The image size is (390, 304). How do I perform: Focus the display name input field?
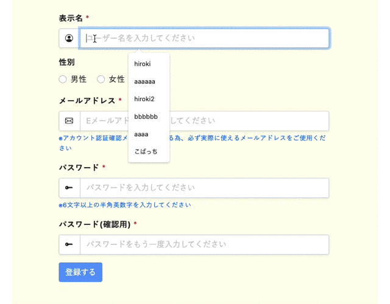click(x=204, y=38)
